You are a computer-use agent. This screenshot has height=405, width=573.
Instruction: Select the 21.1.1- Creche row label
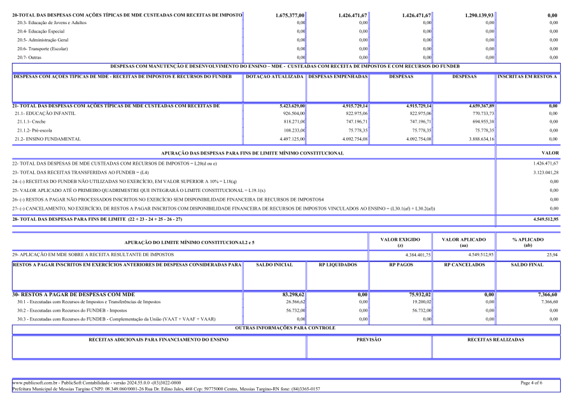click(x=32, y=121)
